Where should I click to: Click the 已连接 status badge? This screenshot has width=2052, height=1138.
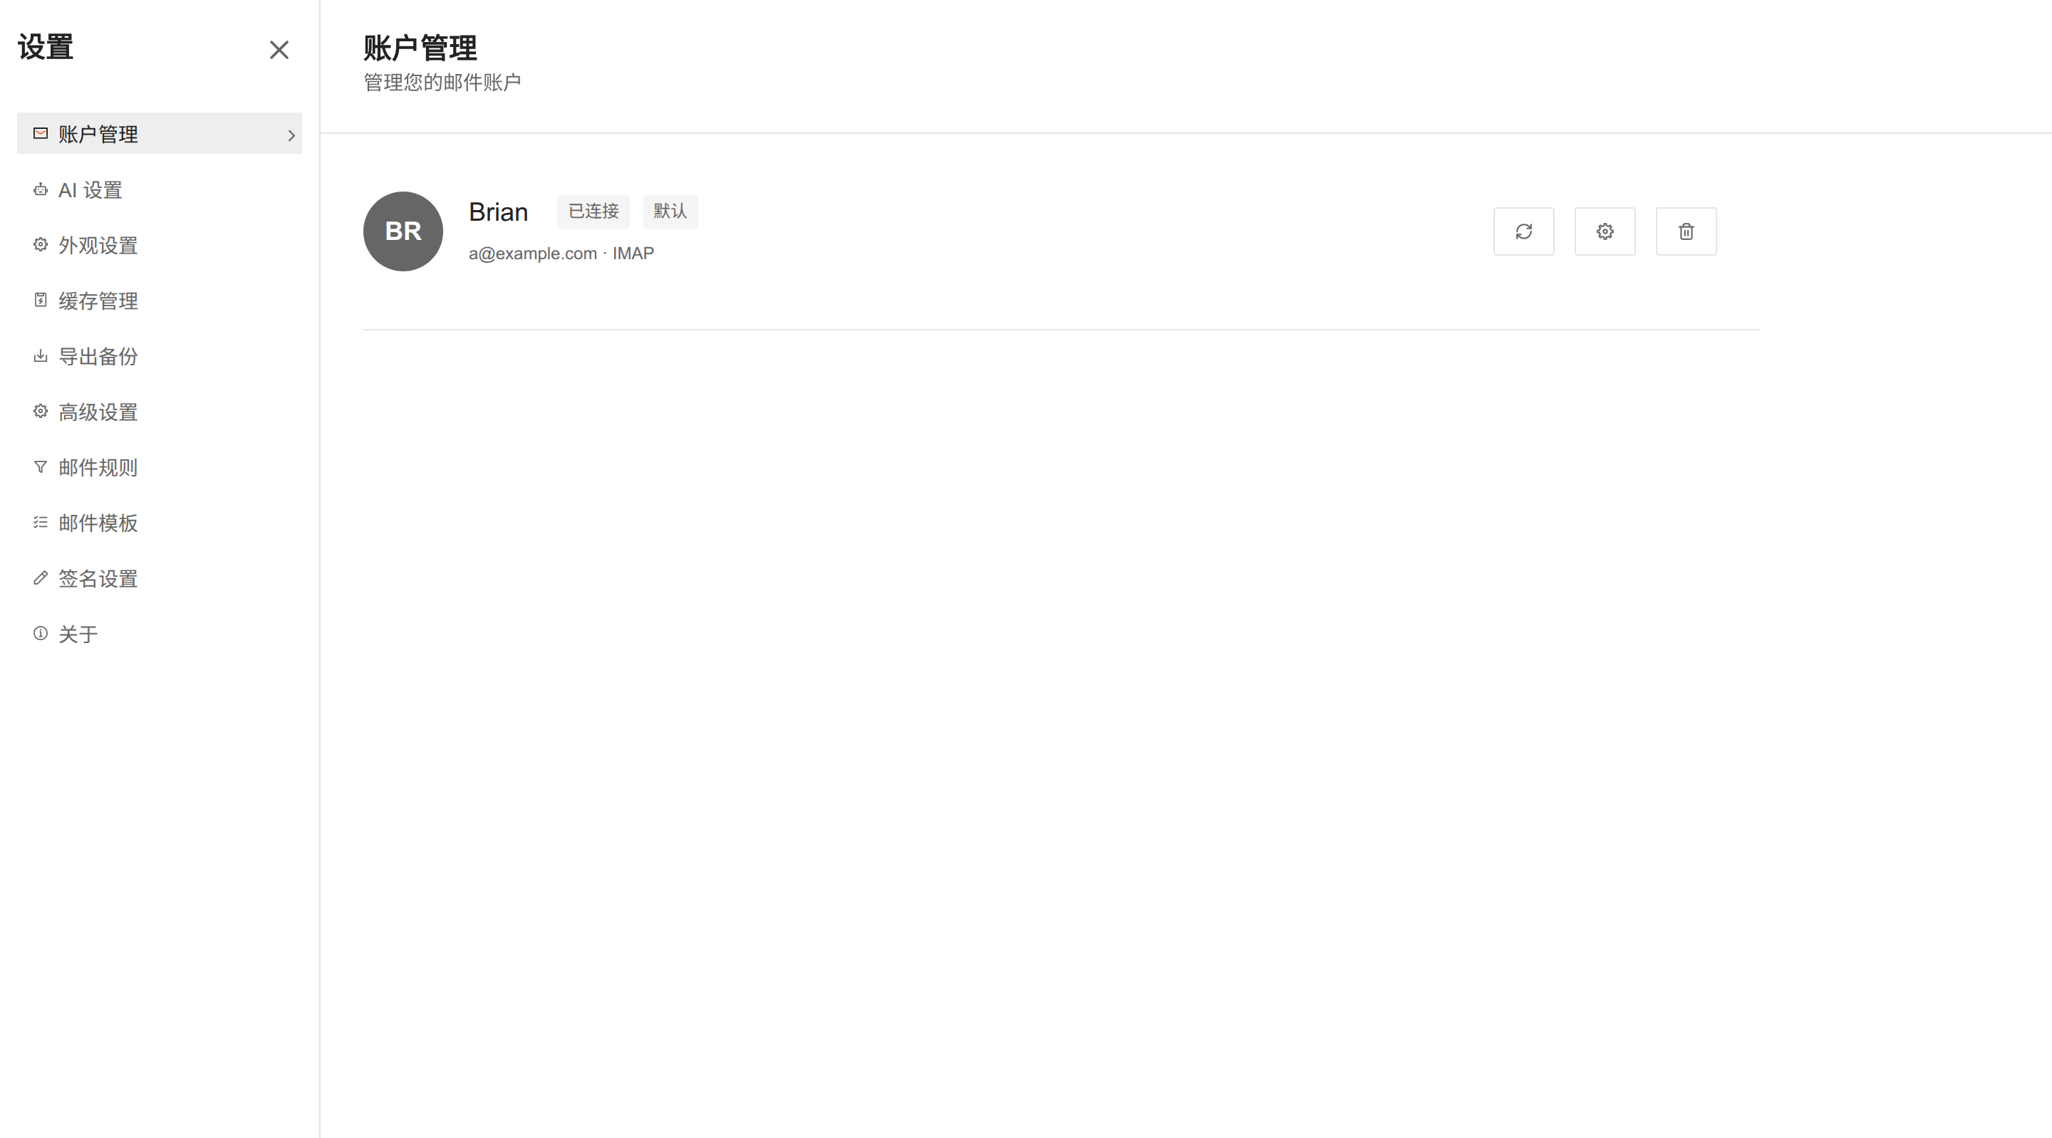(594, 211)
